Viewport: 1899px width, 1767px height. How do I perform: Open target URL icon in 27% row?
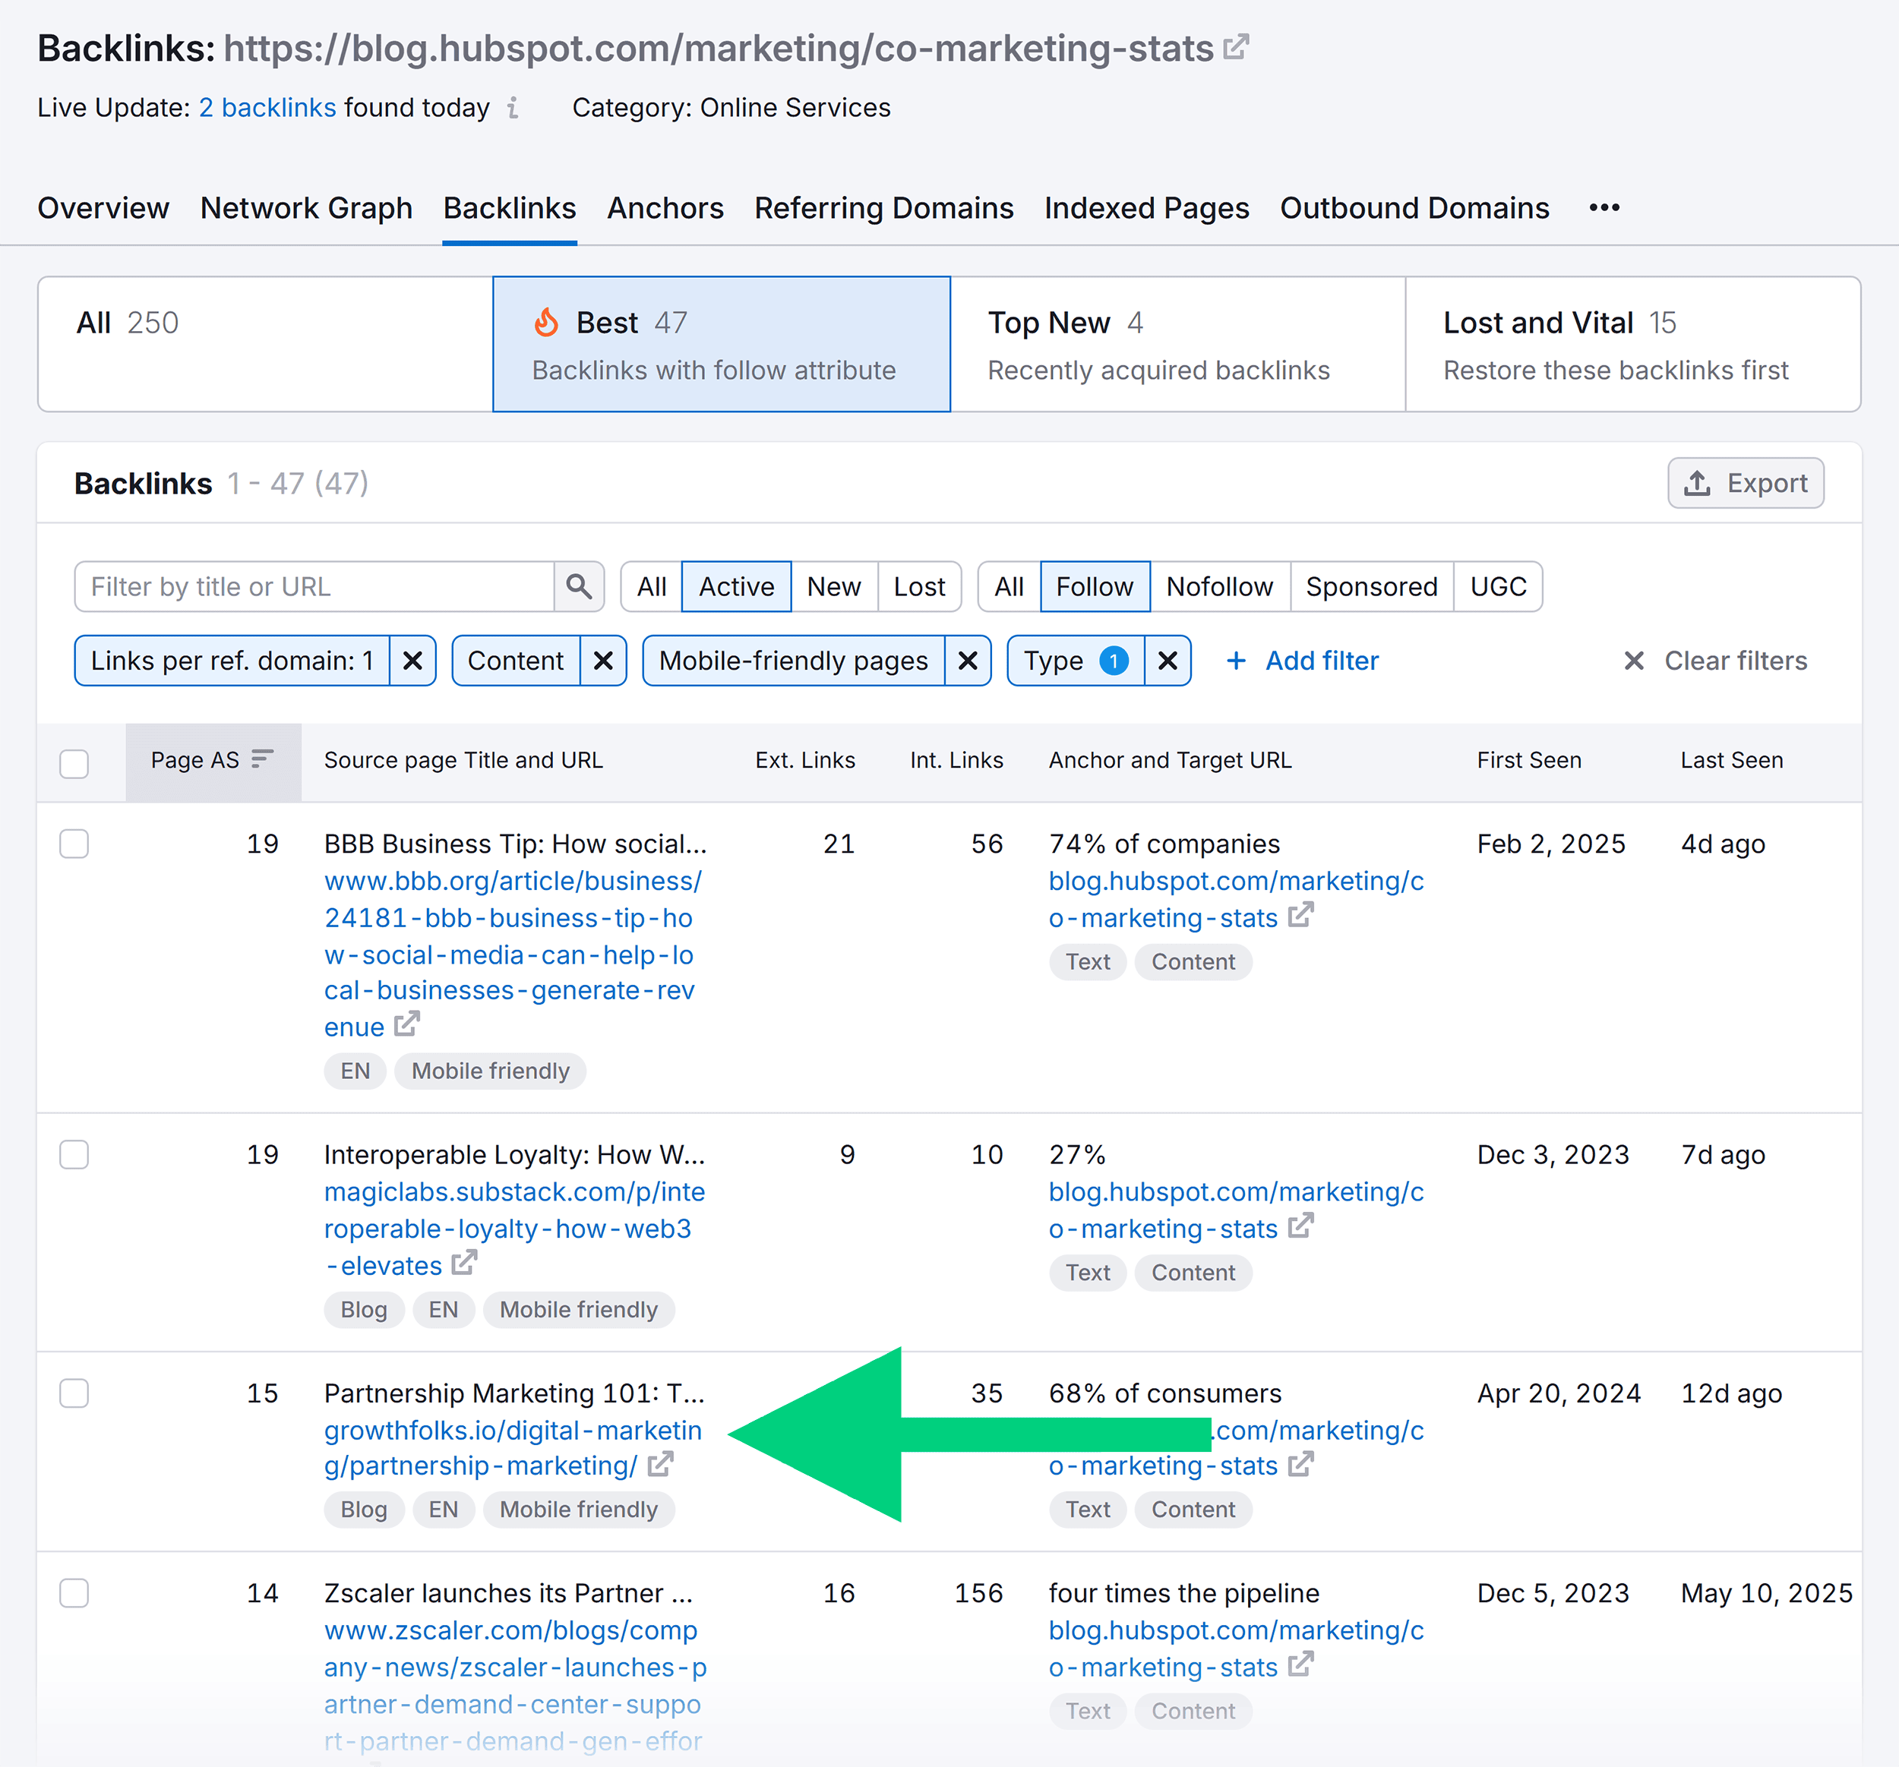[1301, 1226]
